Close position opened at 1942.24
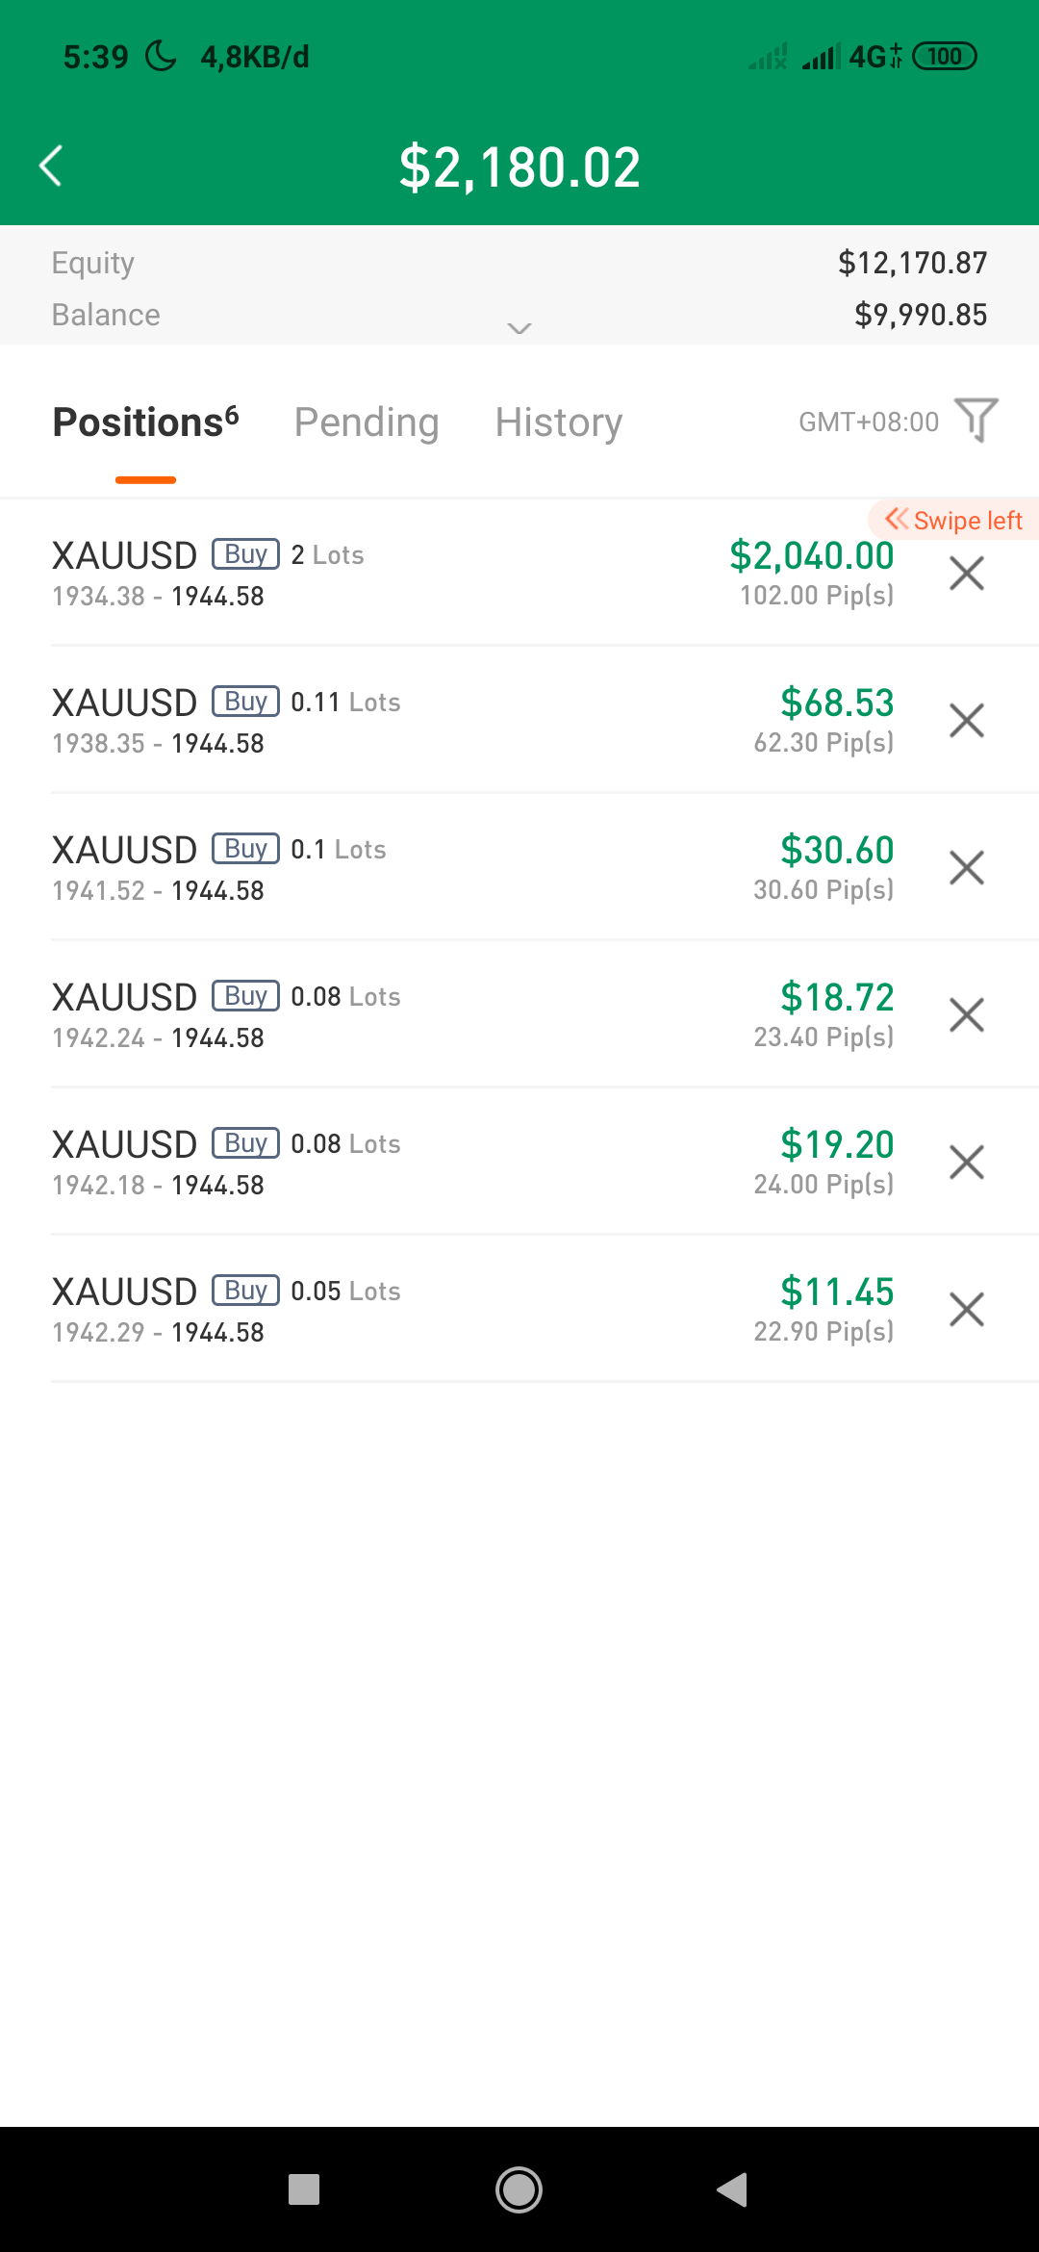This screenshot has width=1039, height=2252. coord(966,1015)
